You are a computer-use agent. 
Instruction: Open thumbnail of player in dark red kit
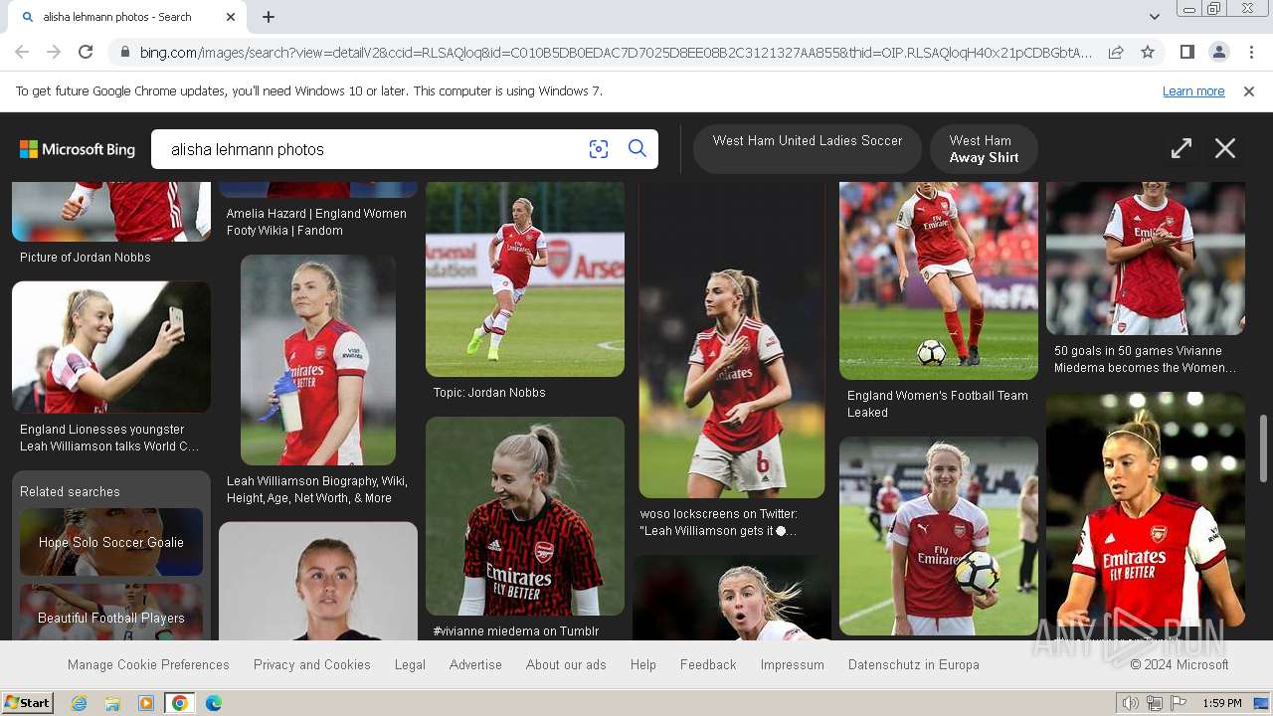525,516
